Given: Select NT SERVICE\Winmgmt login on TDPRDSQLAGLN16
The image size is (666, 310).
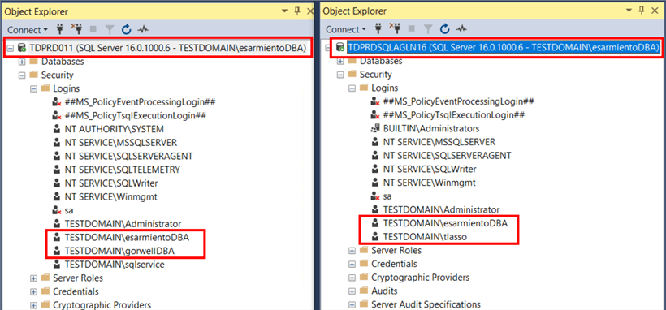Looking at the screenshot, I should pyautogui.click(x=429, y=183).
